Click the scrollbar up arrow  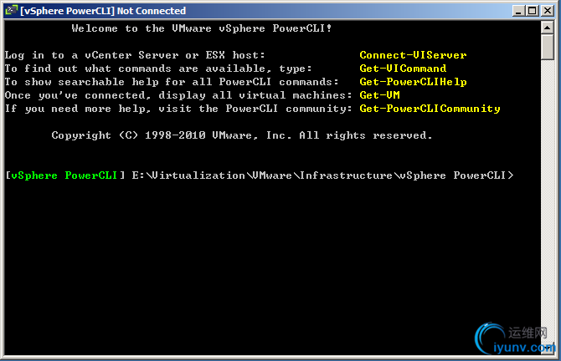(548, 28)
